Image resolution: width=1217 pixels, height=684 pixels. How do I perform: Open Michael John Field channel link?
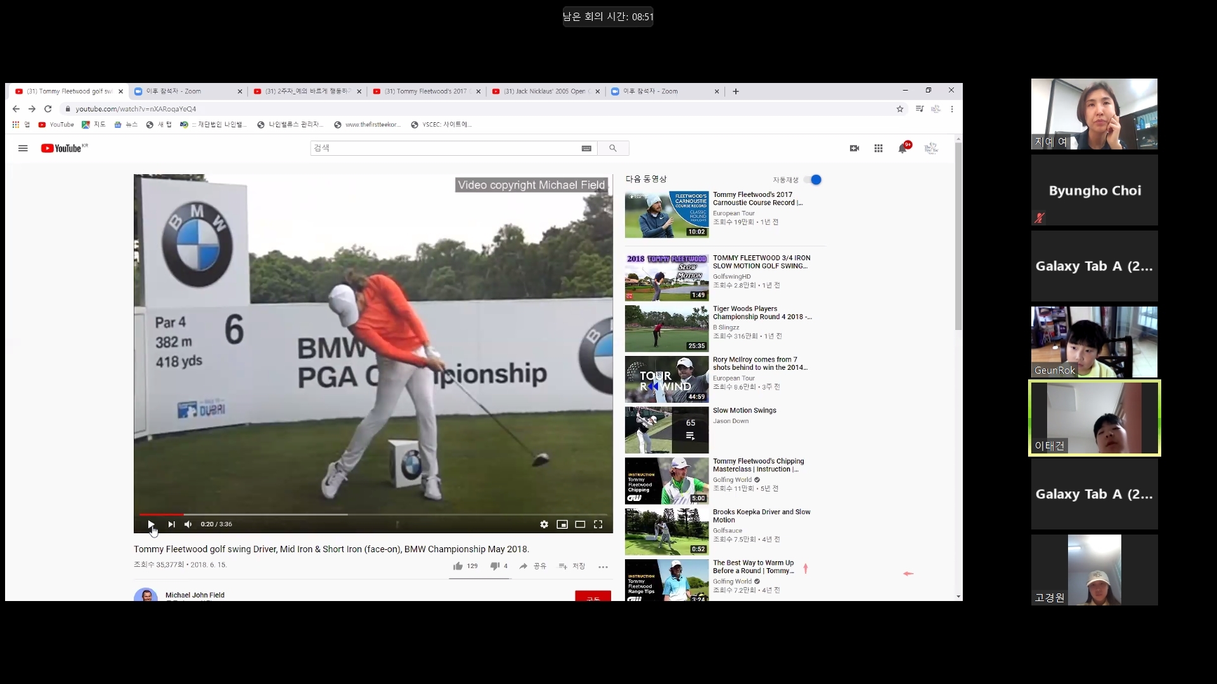[x=195, y=595]
